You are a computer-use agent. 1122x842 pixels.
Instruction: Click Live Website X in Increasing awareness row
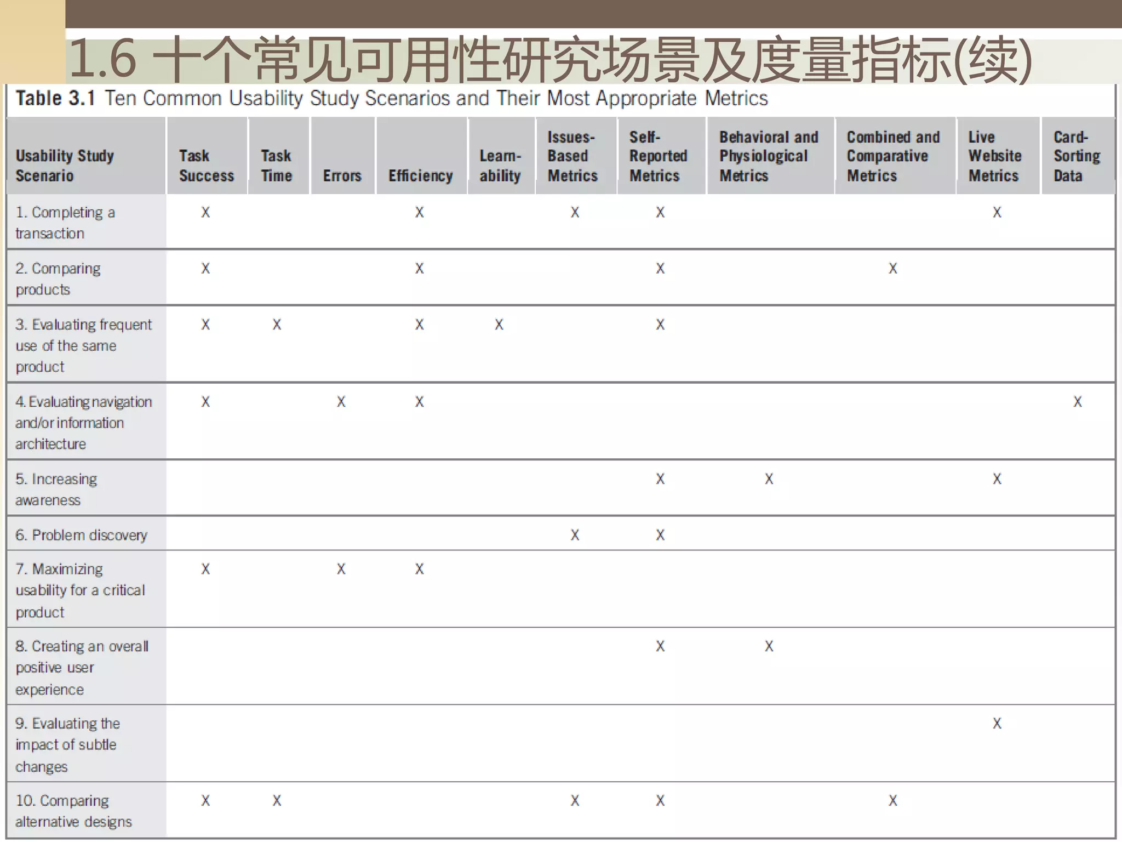coord(997,479)
